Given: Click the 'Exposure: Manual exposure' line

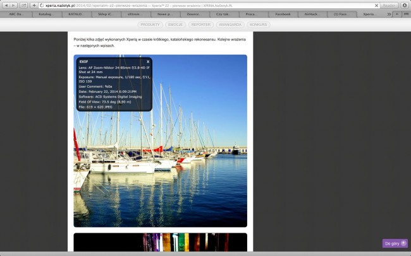Looking at the screenshot, I should (x=114, y=79).
